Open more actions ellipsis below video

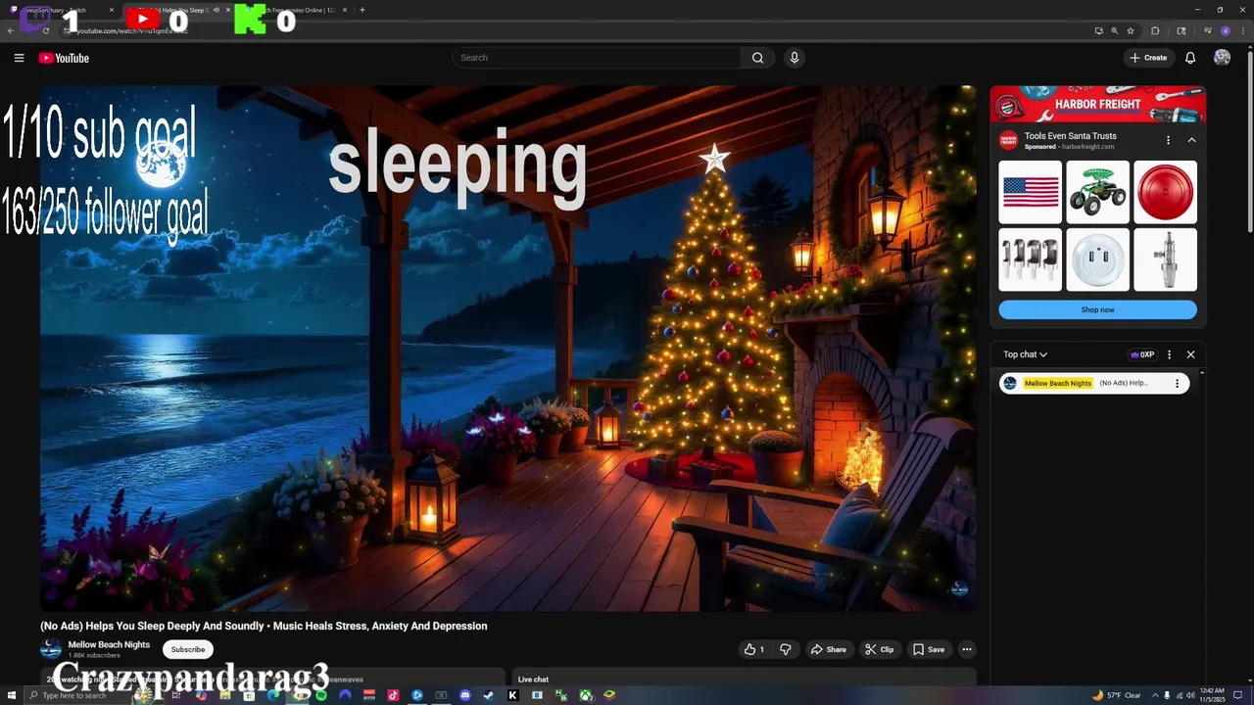(967, 649)
